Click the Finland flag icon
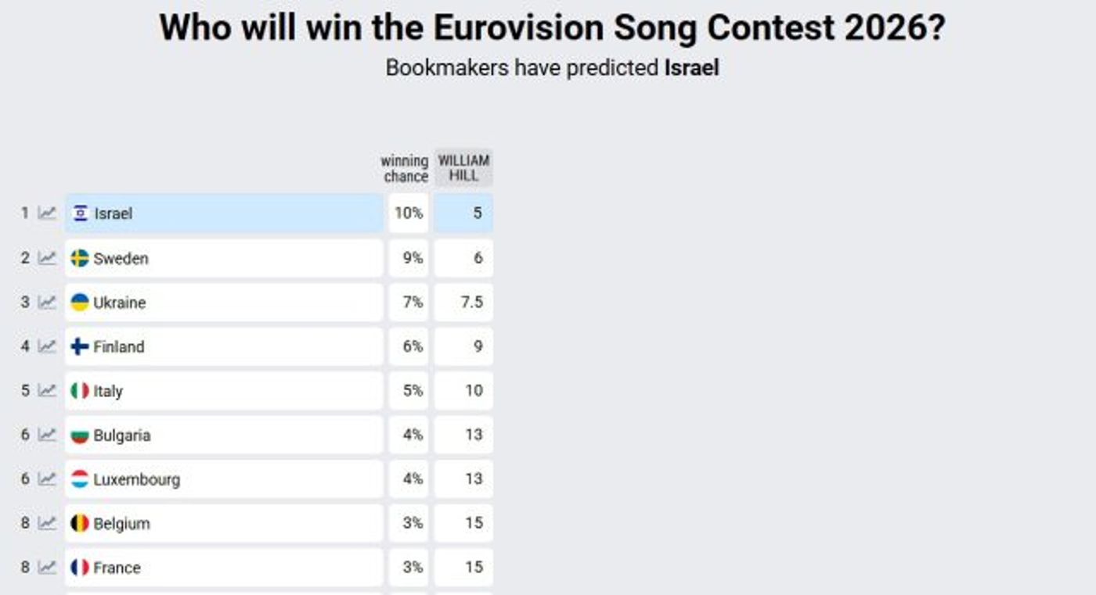Viewport: 1096px width, 595px height. [80, 346]
